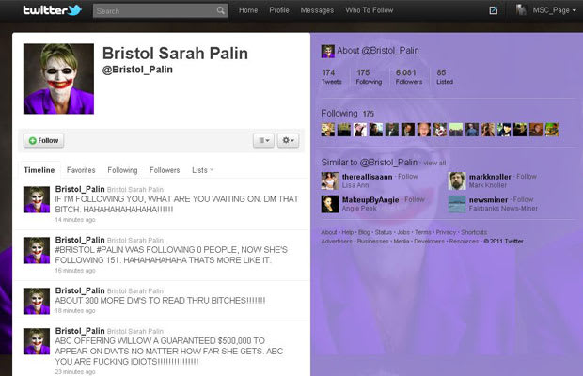Click the second avatar in Following row
The image size is (583, 376).
[344, 130]
